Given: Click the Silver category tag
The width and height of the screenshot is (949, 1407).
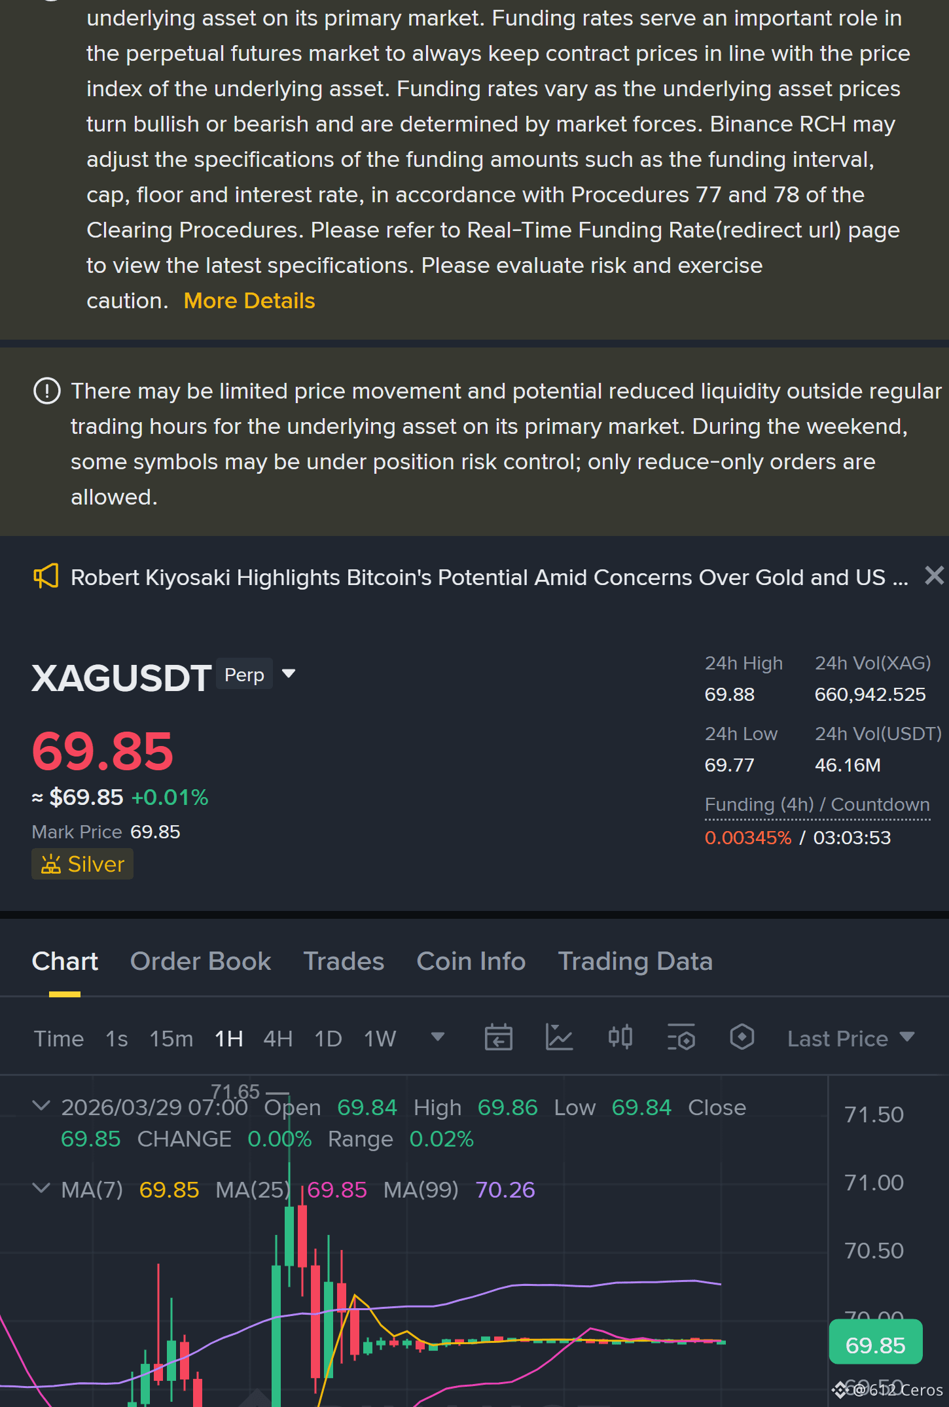Looking at the screenshot, I should (x=82, y=864).
